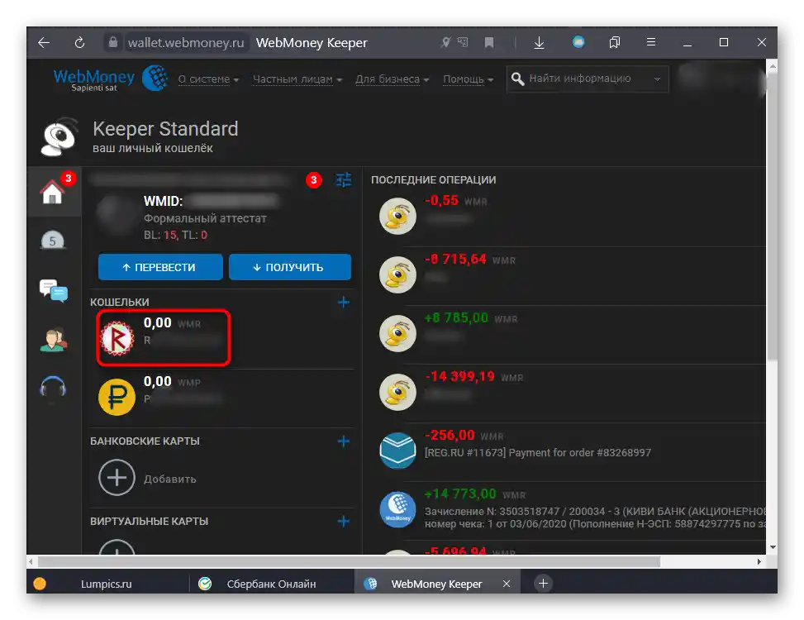Image resolution: width=804 pixels, height=620 pixels.
Task: Switch to the Lumpics.ru tab
Action: coord(106,584)
